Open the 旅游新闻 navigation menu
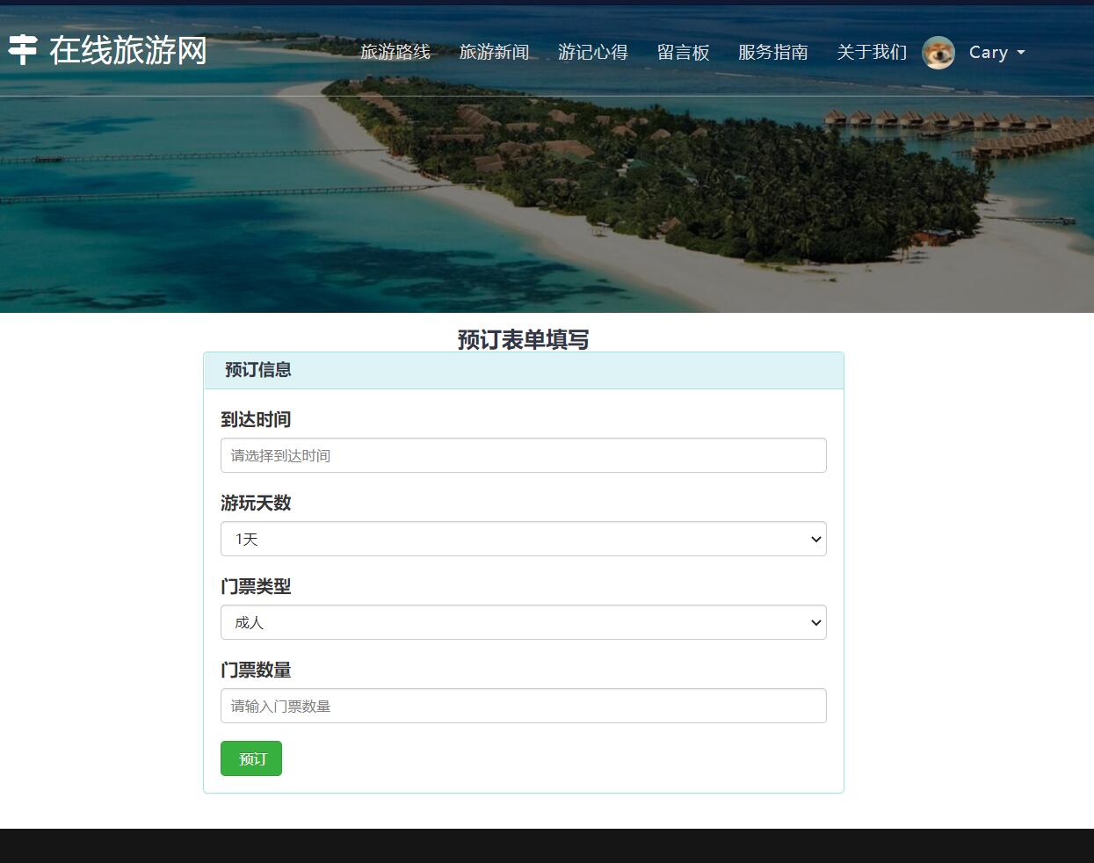Screen dimensions: 1094x863 [x=495, y=52]
